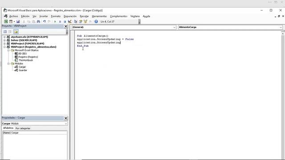Collapse VBAProject (Registro_alimentos.xlsm) node
Image resolution: width=285 pixels, height=160 pixels.
4,47
